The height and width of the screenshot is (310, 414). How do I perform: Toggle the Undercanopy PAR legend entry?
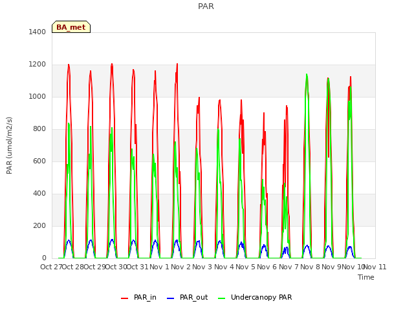pyautogui.click(x=255, y=297)
